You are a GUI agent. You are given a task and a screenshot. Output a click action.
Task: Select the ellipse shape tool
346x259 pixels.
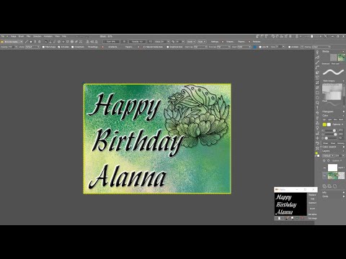coord(317,98)
